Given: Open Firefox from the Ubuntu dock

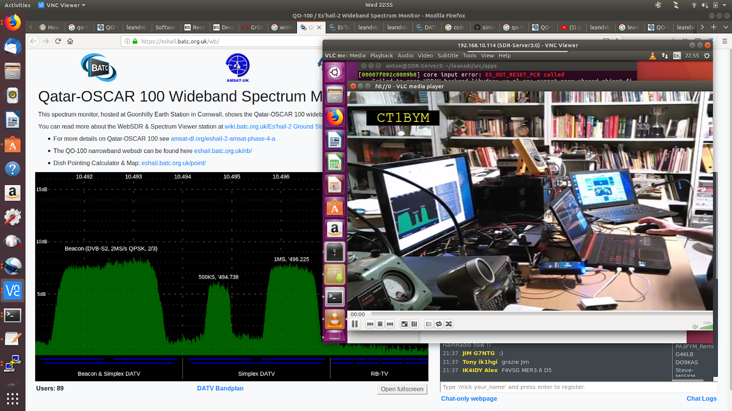Looking at the screenshot, I should click(13, 22).
